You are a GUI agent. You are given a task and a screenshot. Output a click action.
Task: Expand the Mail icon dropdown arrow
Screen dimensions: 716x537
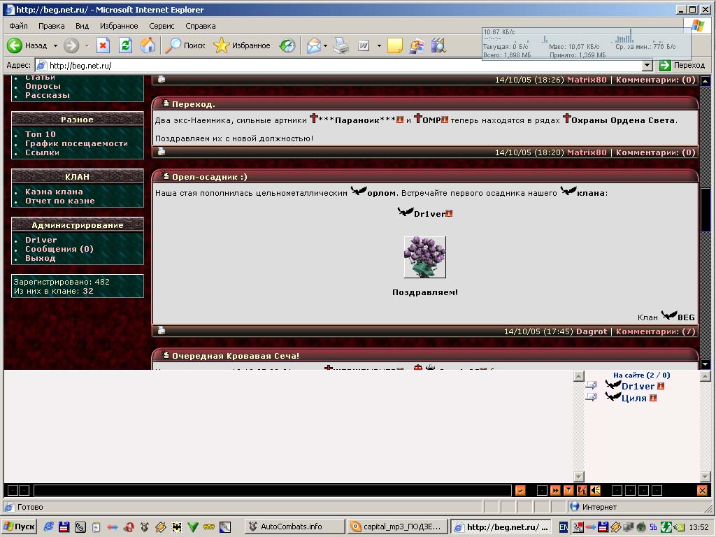(325, 45)
